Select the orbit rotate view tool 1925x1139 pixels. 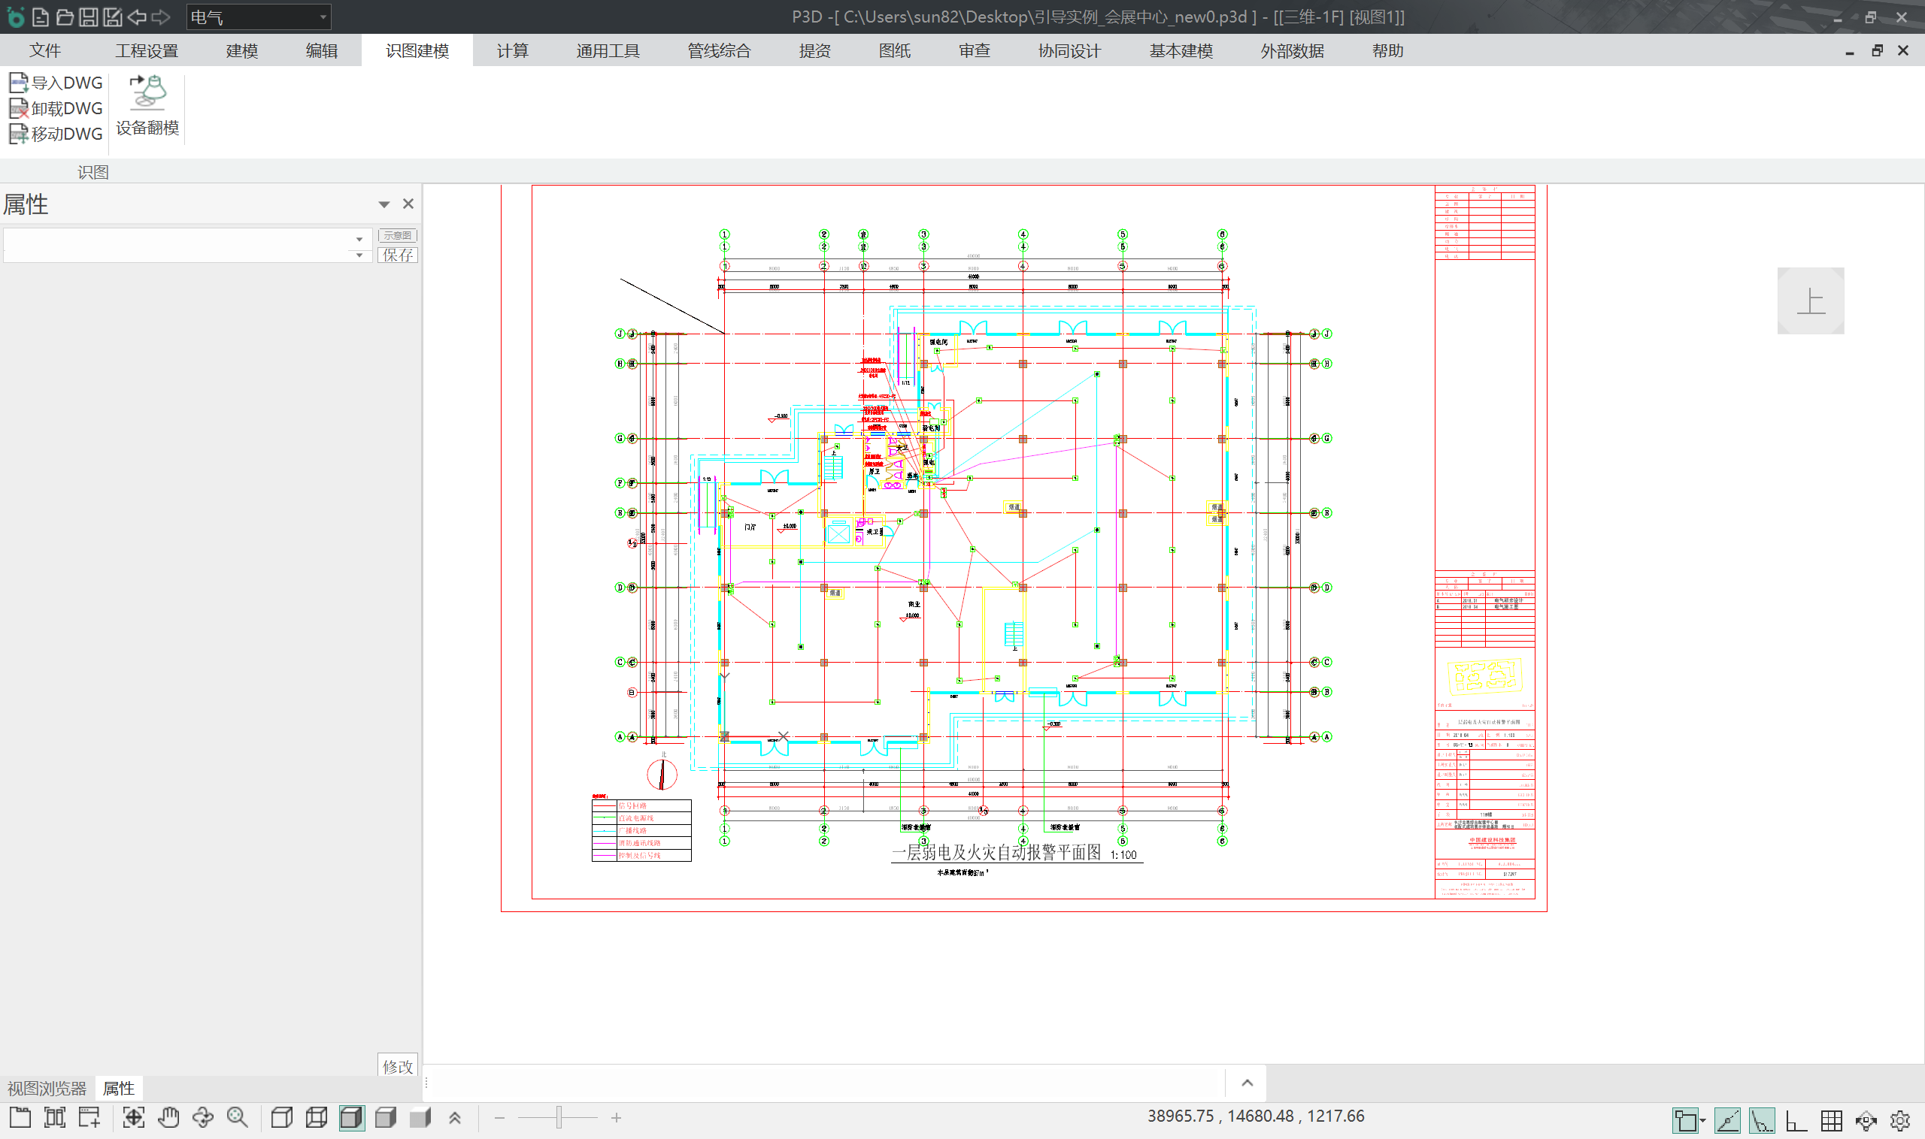(x=203, y=1117)
